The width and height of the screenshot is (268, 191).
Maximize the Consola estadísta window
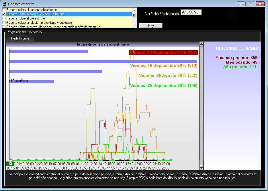251,4
